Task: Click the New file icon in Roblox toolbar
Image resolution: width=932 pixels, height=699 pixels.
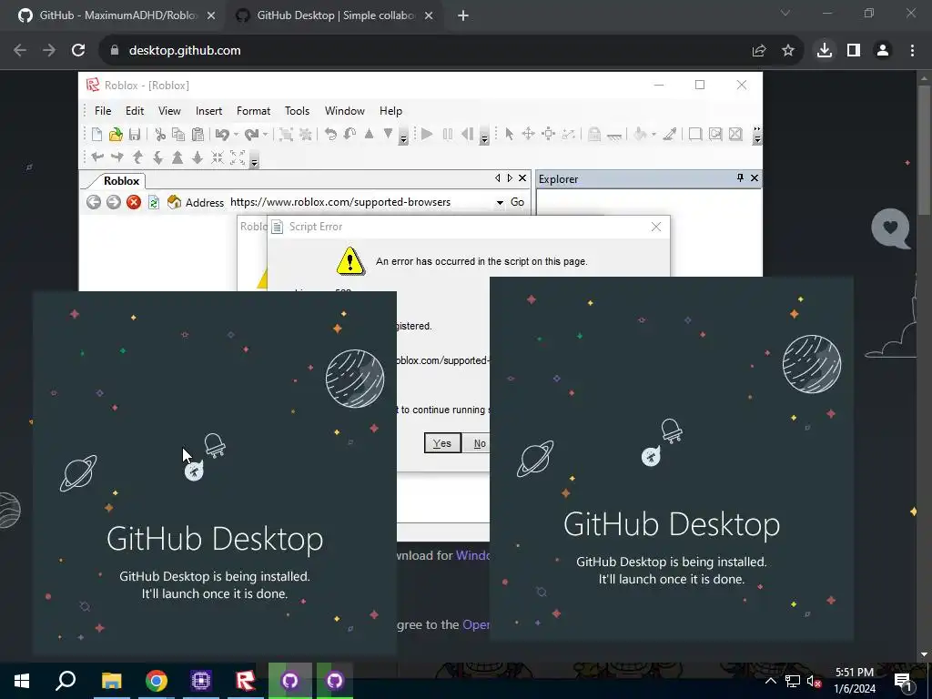Action: 96,135
